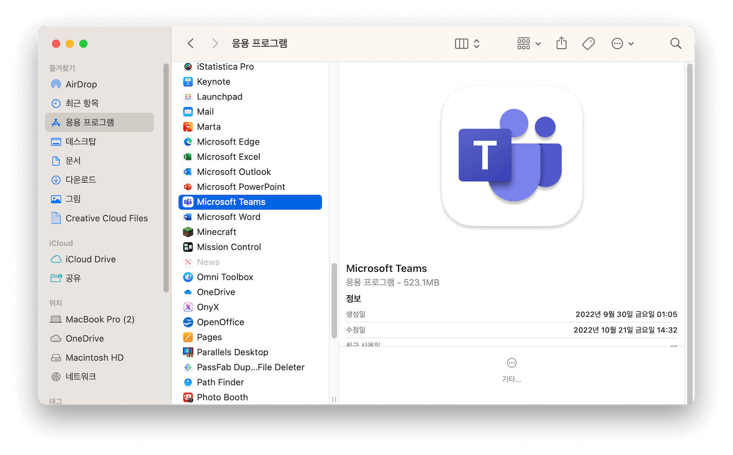733x455 pixels.
Task: Select the OnyX app icon
Action: [x=188, y=307]
